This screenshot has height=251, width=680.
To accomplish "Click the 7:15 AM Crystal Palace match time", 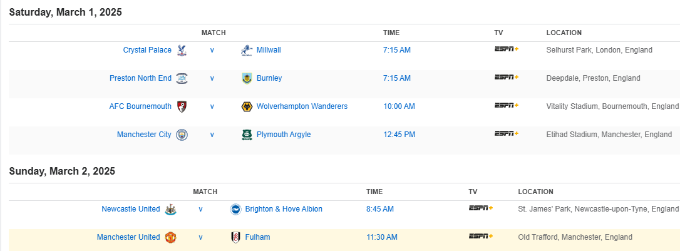I will [397, 50].
